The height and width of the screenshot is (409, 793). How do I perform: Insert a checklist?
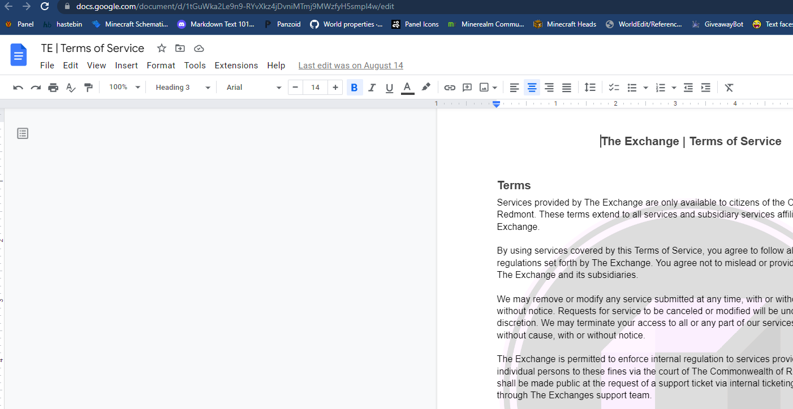point(614,88)
